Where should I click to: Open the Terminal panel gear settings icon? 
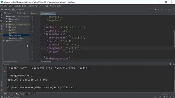[170, 64]
